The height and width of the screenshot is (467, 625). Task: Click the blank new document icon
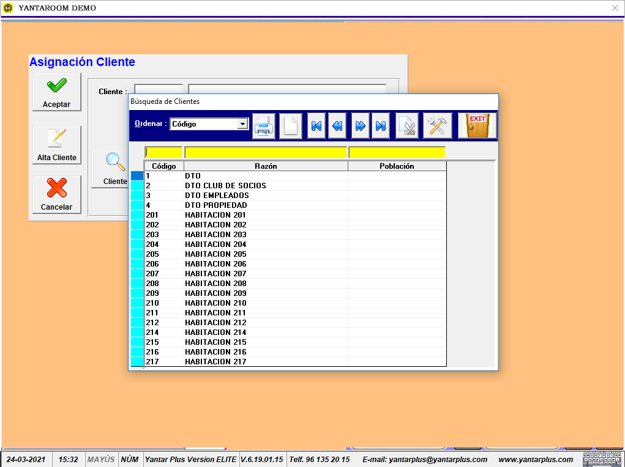pyautogui.click(x=291, y=126)
